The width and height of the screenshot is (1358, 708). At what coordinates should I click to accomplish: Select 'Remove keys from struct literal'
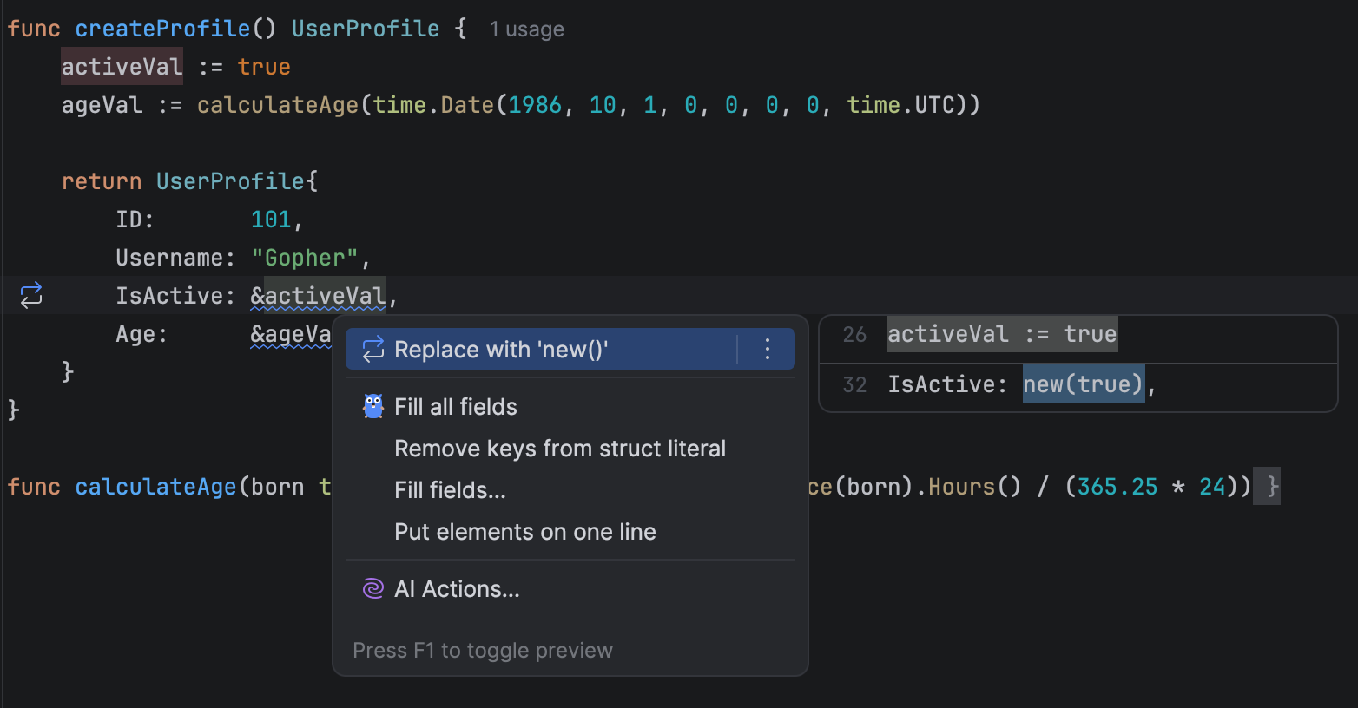pyautogui.click(x=560, y=449)
